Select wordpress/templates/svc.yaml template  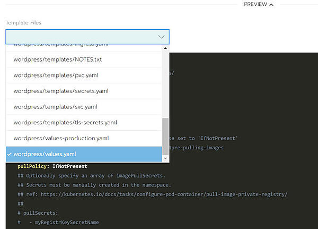56,107
